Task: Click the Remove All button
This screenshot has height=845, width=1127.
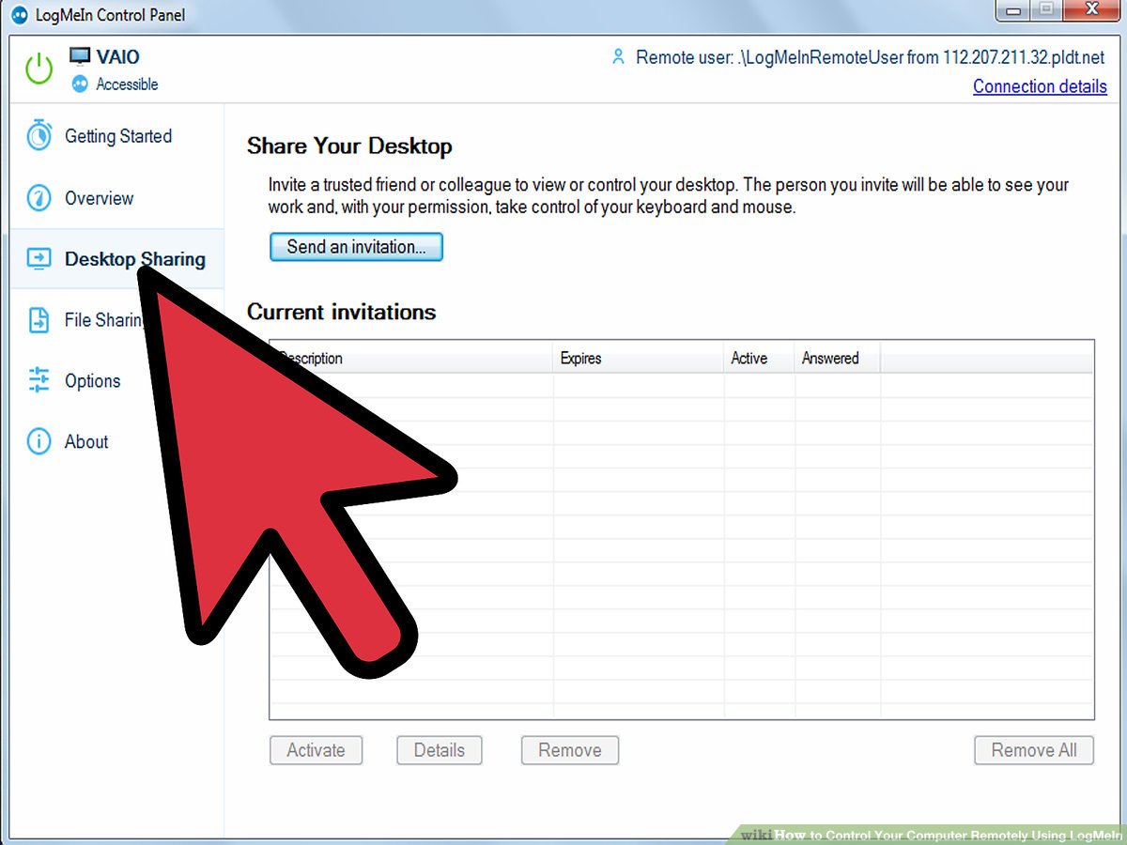Action: pyautogui.click(x=1033, y=750)
